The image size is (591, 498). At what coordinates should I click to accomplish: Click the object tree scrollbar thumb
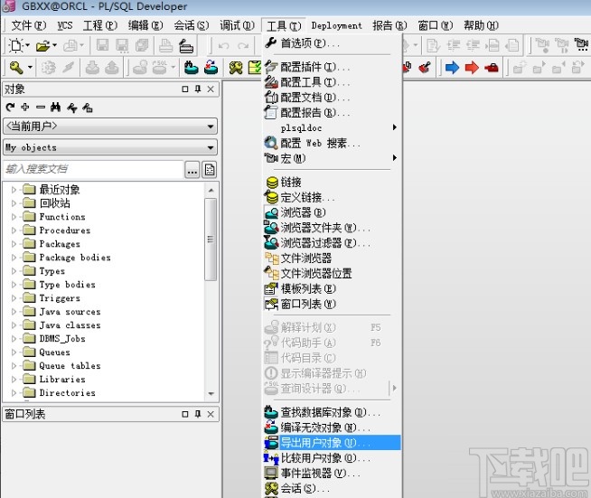coord(211,240)
